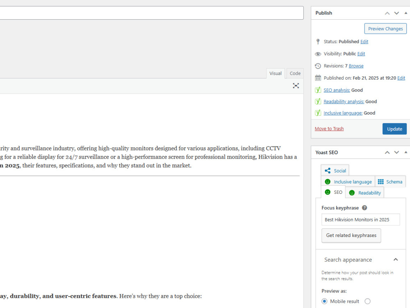Image resolution: width=410 pixels, height=308 pixels.
Task: Open the focus keyphrase help icon
Action: [x=364, y=208]
